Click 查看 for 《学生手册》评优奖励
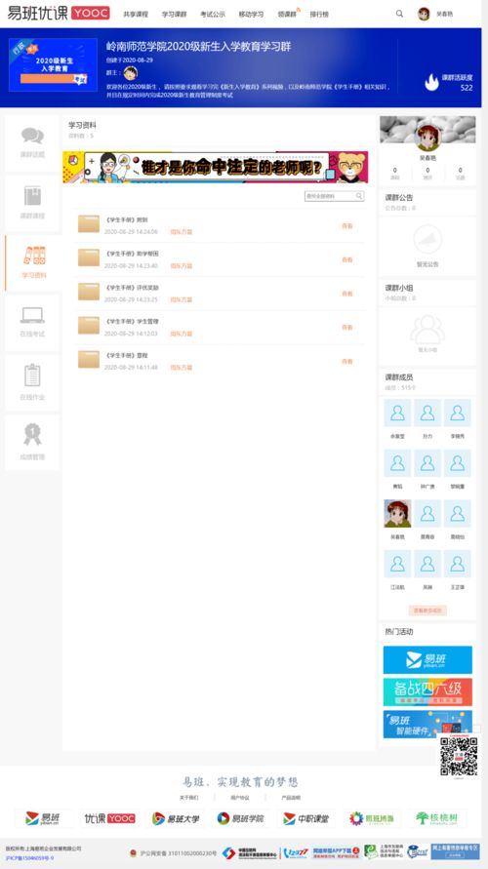 click(x=347, y=294)
